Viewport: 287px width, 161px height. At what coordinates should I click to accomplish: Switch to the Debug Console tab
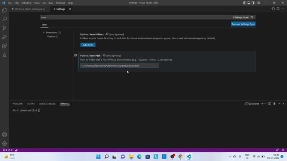[47, 104]
